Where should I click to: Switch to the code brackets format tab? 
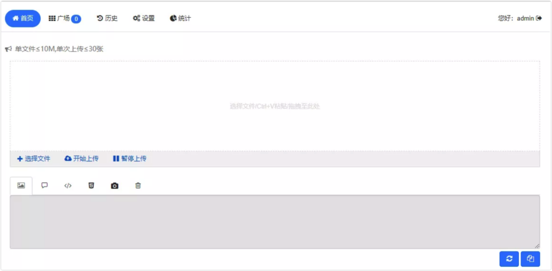coord(68,186)
